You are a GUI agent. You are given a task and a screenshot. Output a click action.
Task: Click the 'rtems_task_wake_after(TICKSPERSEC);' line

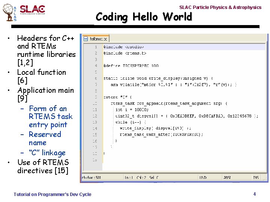click(x=161, y=135)
